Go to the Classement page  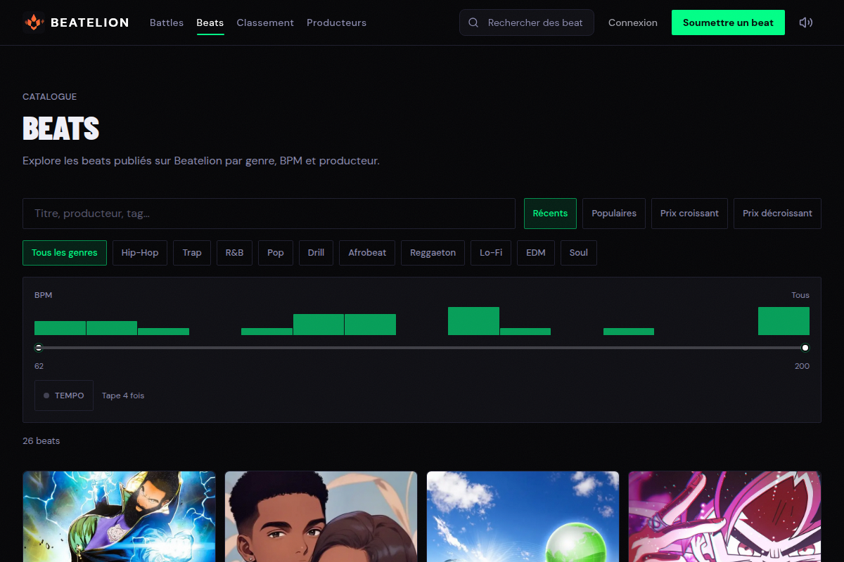coord(265,22)
